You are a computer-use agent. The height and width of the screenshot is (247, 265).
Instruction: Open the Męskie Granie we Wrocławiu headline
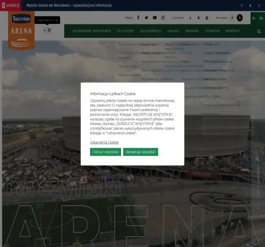tap(69, 5)
